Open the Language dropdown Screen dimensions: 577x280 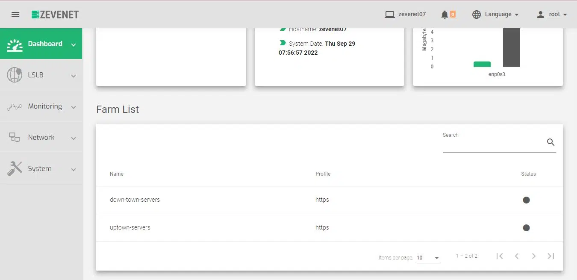[495, 14]
